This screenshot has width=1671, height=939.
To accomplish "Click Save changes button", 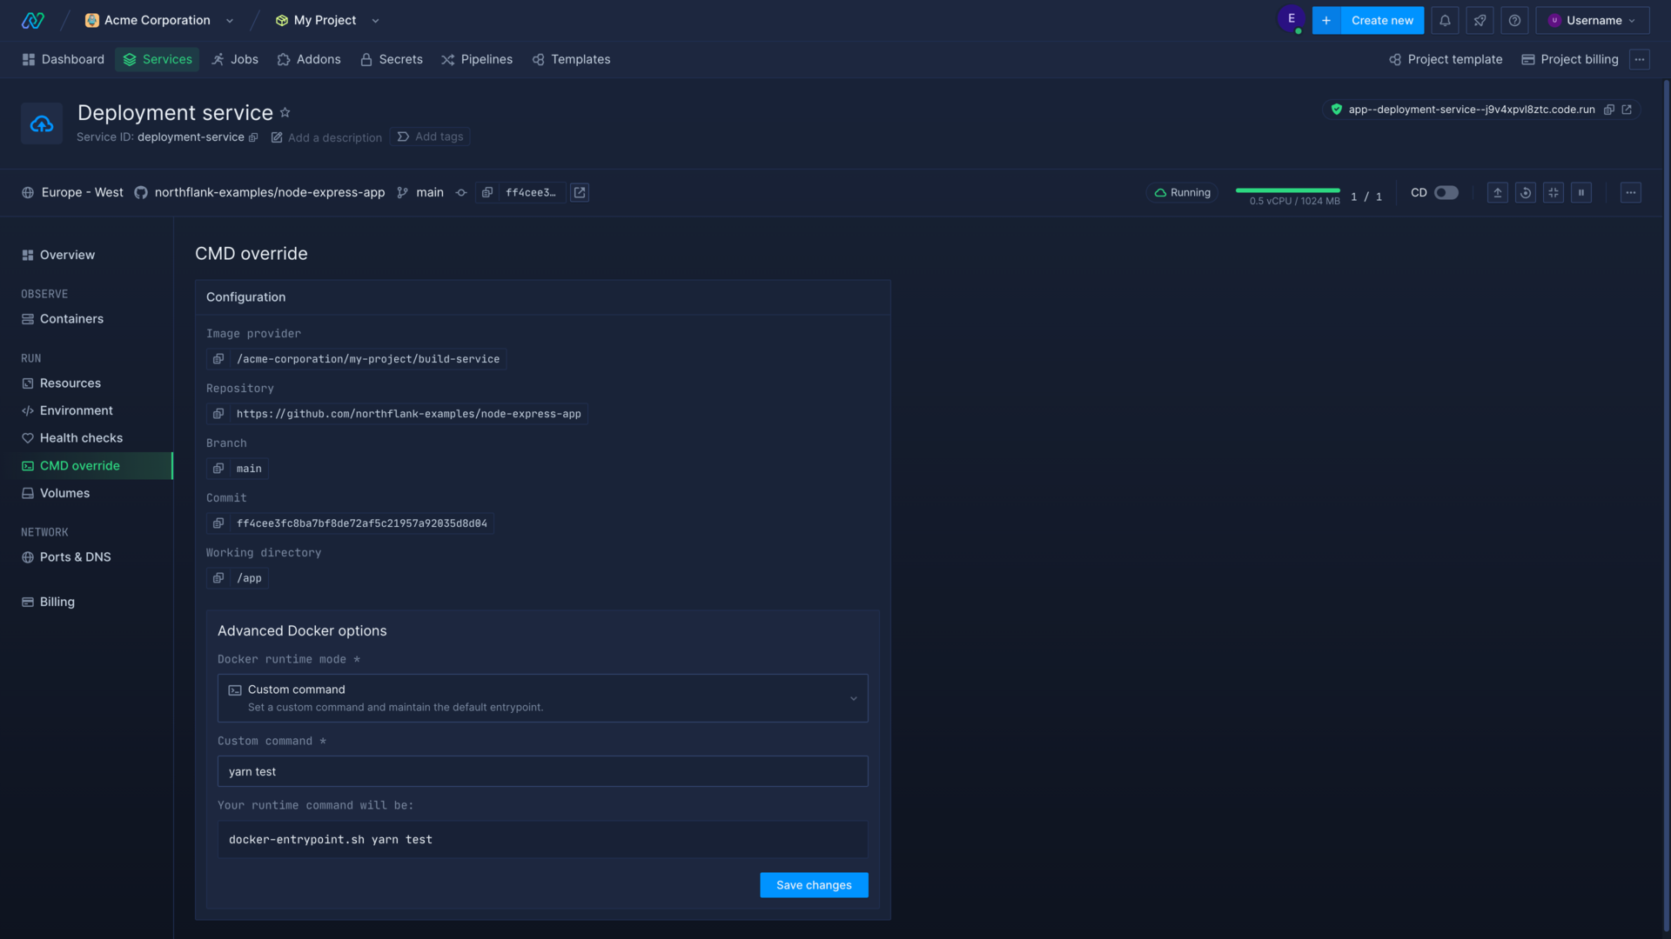I will tap(814, 885).
